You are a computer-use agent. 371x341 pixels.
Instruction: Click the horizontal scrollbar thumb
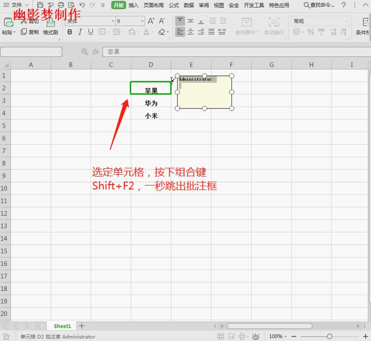click(269, 326)
